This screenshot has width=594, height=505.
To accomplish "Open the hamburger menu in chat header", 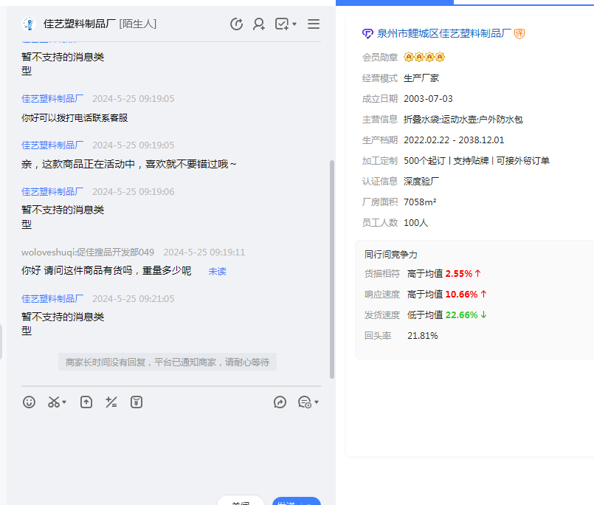I will pyautogui.click(x=314, y=24).
